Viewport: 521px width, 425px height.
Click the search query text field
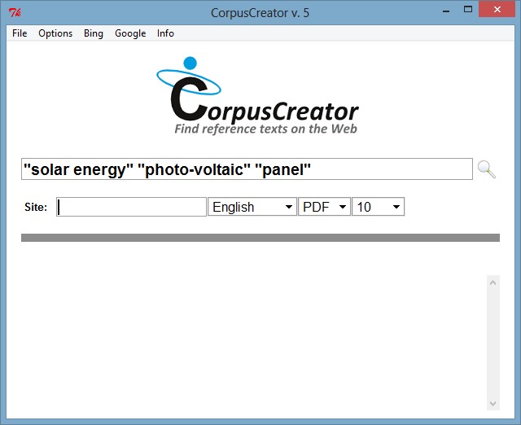point(247,169)
